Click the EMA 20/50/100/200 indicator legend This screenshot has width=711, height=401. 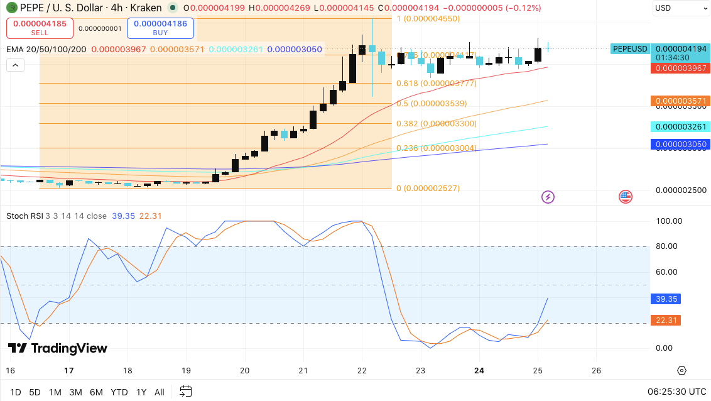point(46,49)
